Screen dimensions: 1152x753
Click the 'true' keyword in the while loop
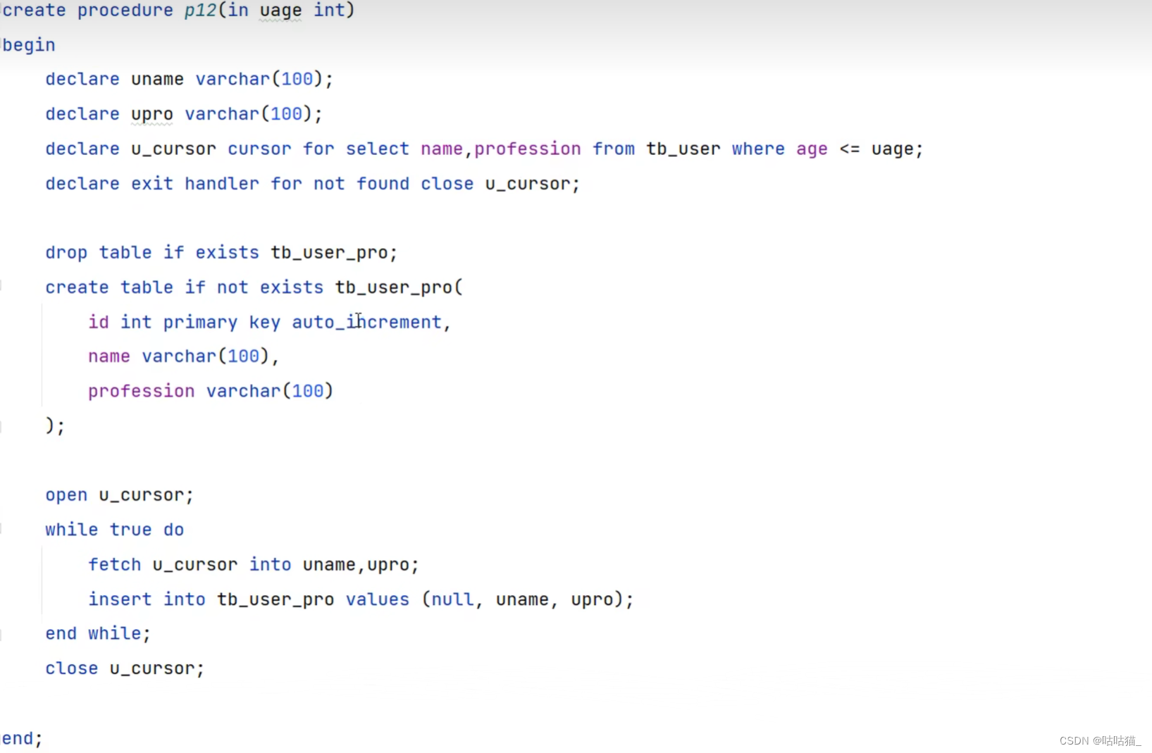click(130, 530)
